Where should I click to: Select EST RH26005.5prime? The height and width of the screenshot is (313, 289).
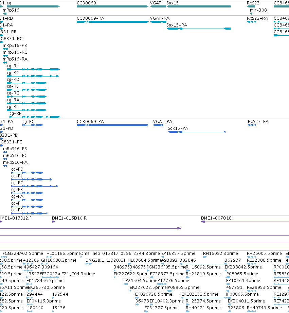(x=264, y=253)
